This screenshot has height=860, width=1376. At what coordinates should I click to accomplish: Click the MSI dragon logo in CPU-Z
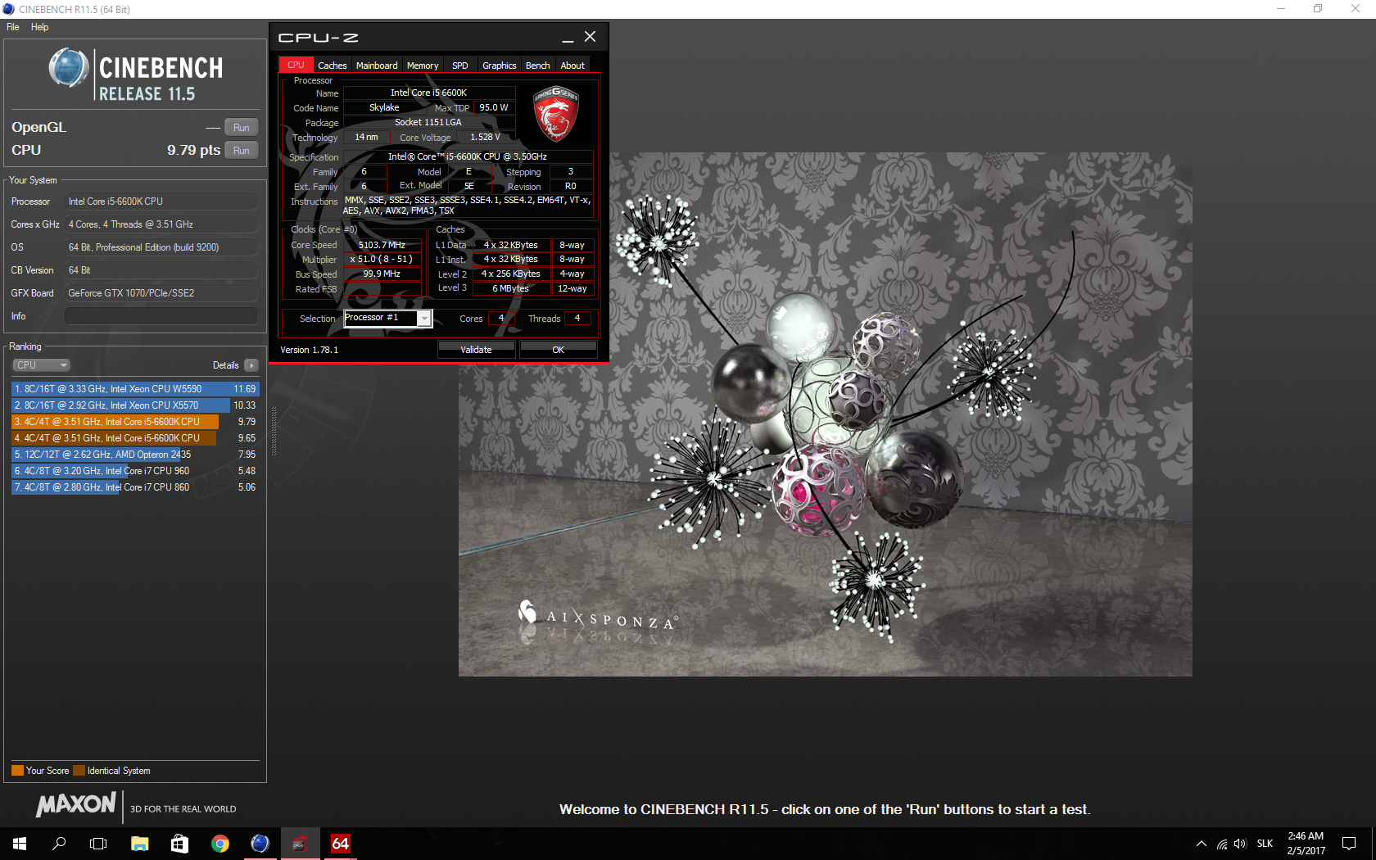point(556,113)
